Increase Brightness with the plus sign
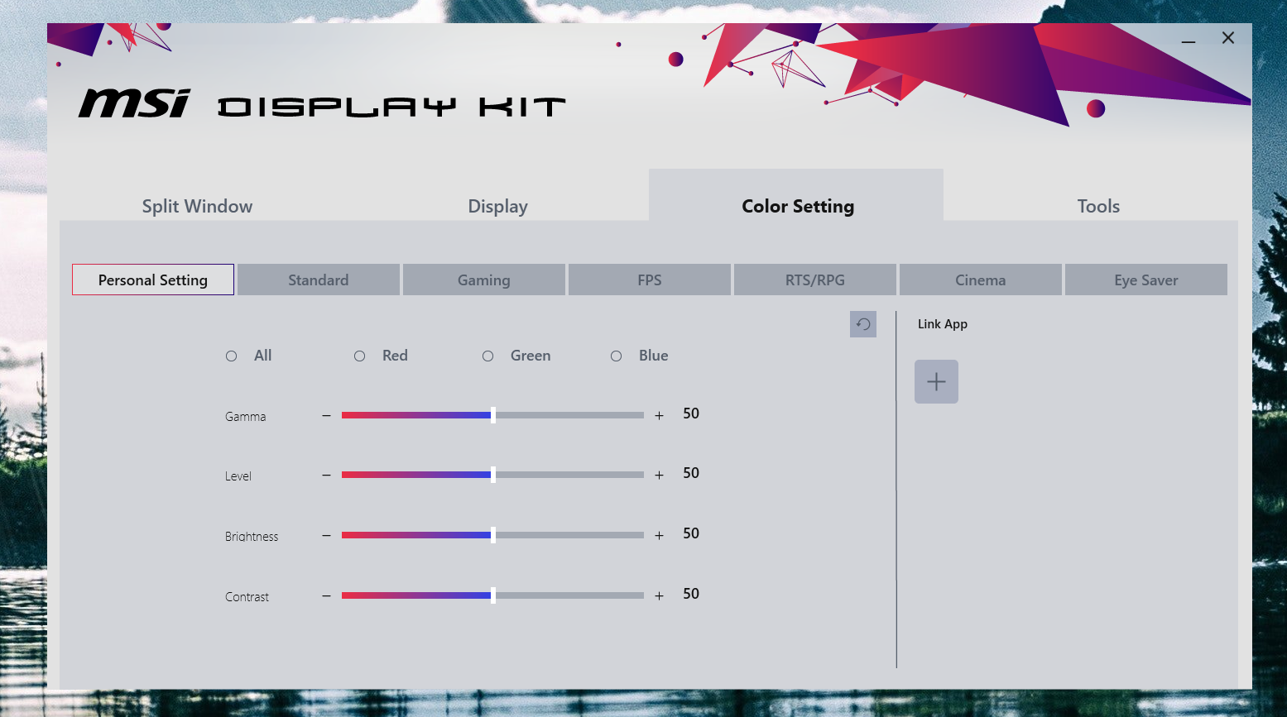 (659, 535)
